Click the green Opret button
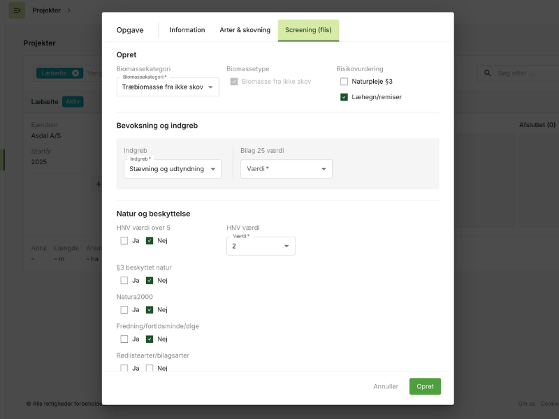Image resolution: width=559 pixels, height=419 pixels. click(x=425, y=386)
